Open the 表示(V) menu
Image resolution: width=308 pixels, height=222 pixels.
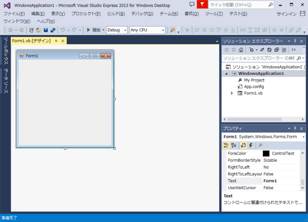point(58,13)
